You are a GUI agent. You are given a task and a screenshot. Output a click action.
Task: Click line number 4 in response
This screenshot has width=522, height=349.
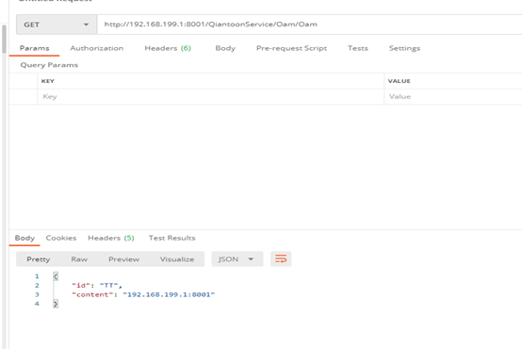(x=37, y=304)
